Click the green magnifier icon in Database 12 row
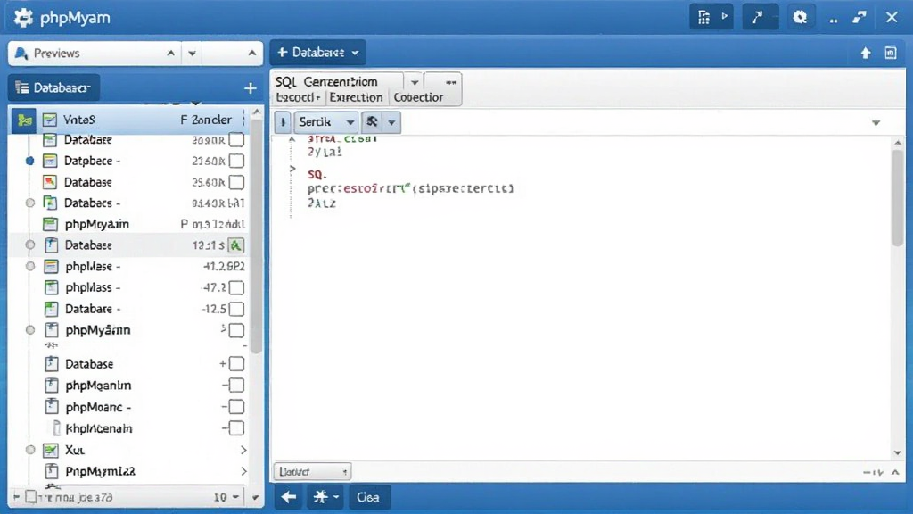Screen dimensions: 913x514 pyautogui.click(x=235, y=245)
